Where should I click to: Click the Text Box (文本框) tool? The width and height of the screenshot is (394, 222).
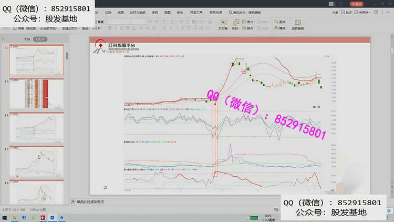pos(223,25)
